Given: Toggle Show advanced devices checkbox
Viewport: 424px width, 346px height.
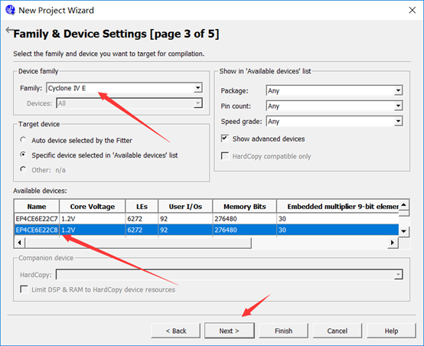Looking at the screenshot, I should (x=225, y=139).
